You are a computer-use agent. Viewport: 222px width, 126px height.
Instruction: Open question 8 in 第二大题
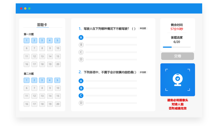pos(42,88)
